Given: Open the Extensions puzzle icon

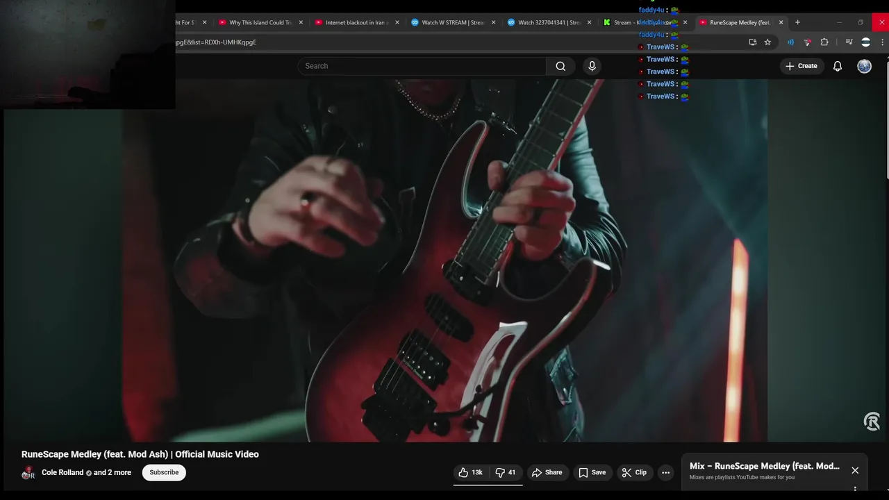Looking at the screenshot, I should [x=824, y=42].
